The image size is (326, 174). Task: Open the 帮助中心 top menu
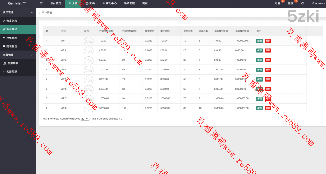109,3
